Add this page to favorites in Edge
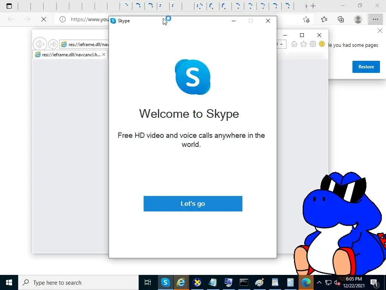The height and width of the screenshot is (290, 386). point(306,19)
